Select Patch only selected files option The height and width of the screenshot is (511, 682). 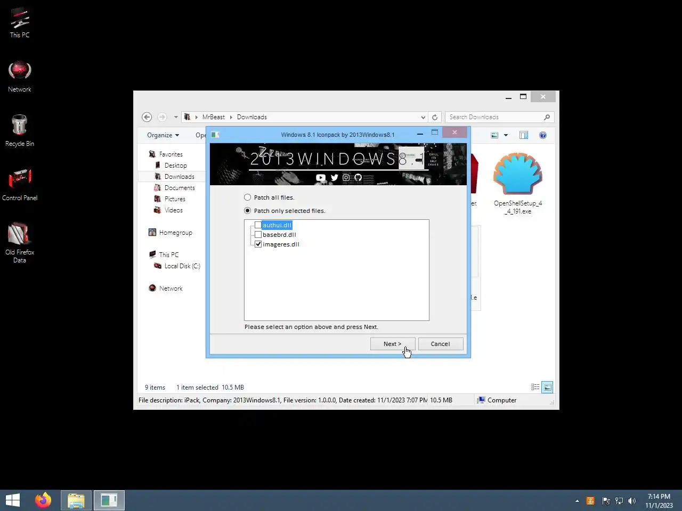coord(247,211)
